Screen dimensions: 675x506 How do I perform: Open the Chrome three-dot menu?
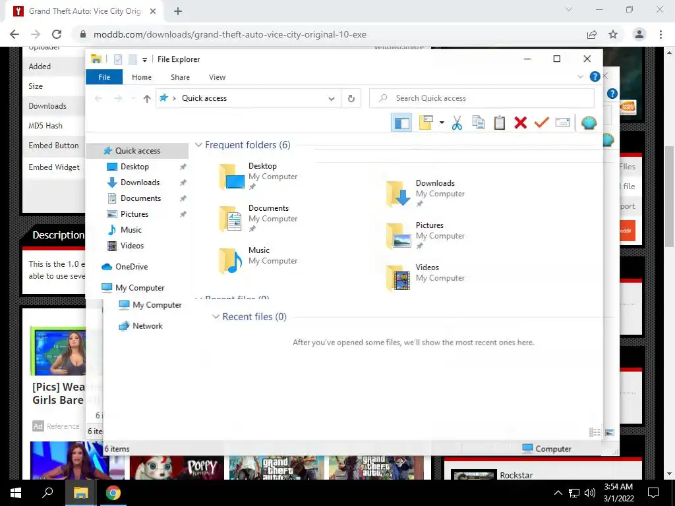pos(660,34)
